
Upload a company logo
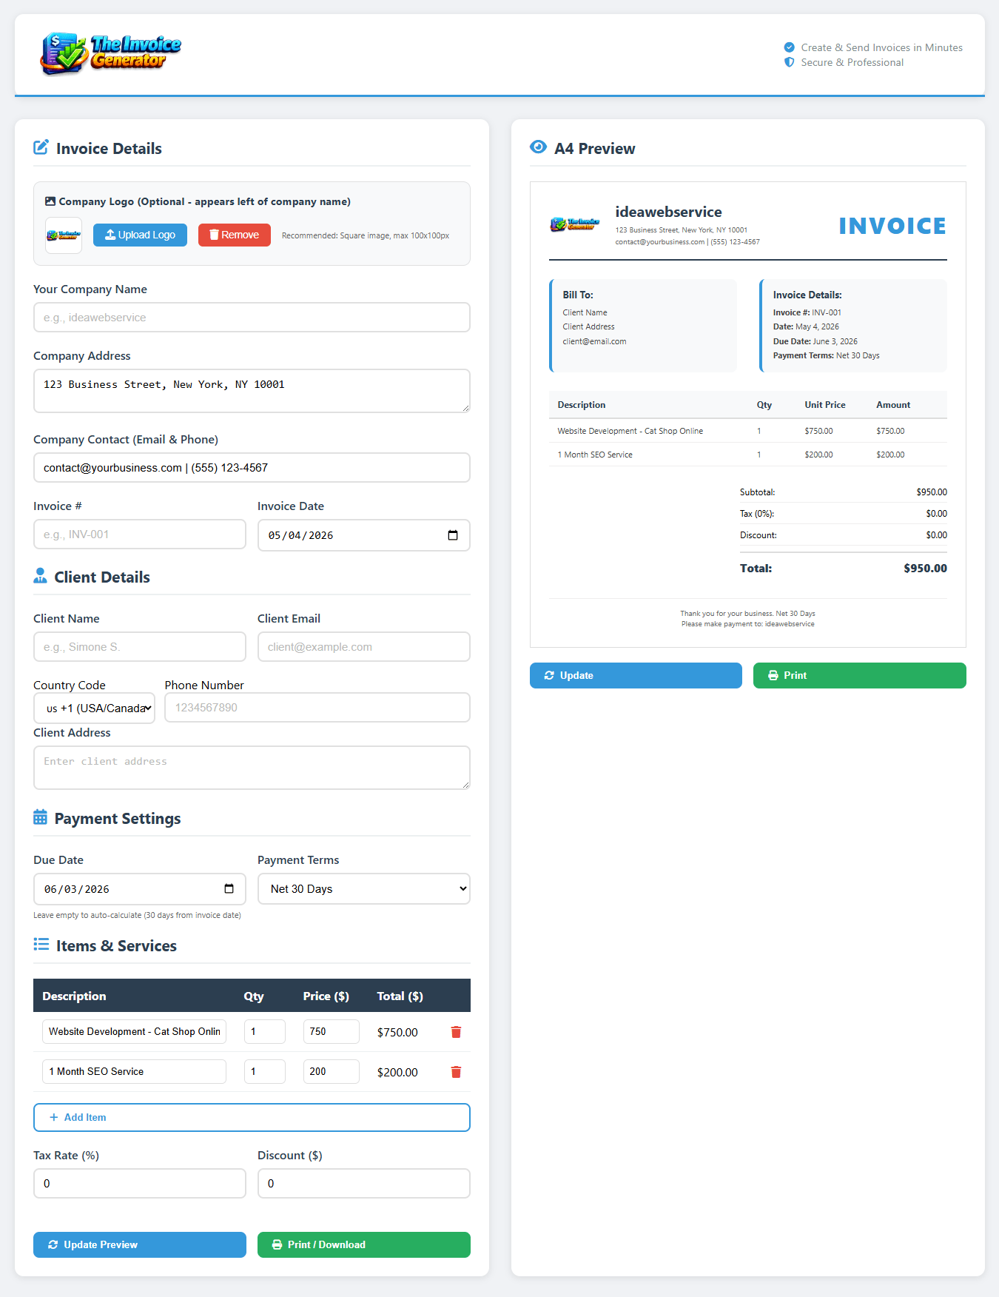click(140, 235)
